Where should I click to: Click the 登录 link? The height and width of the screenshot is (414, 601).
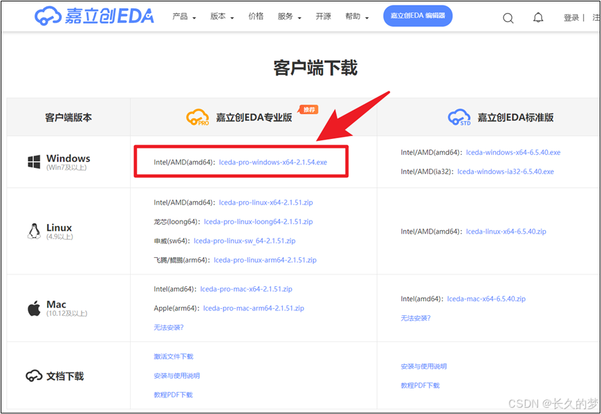[571, 17]
